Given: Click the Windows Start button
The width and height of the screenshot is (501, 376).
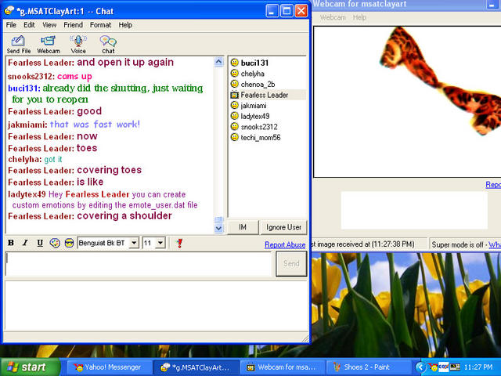Looking at the screenshot, I should 31,367.
